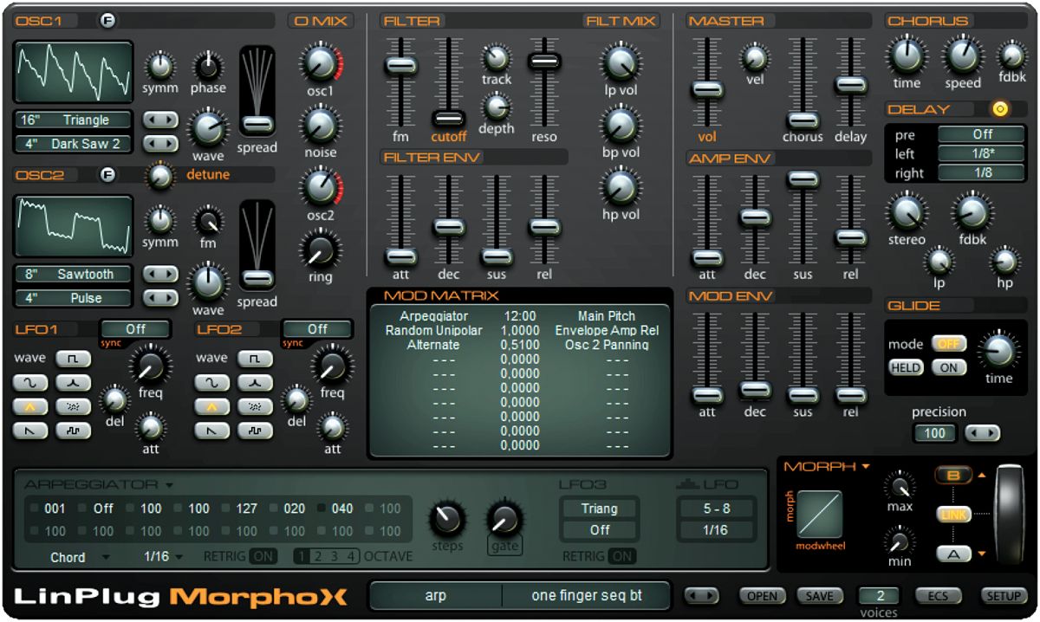This screenshot has height=622, width=1040.
Task: Toggle the OSC1 free-run F icon
Action: (x=107, y=21)
